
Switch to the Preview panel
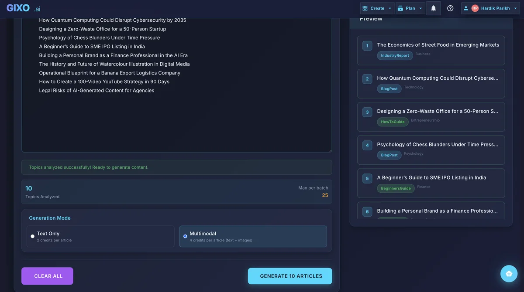[x=372, y=18]
